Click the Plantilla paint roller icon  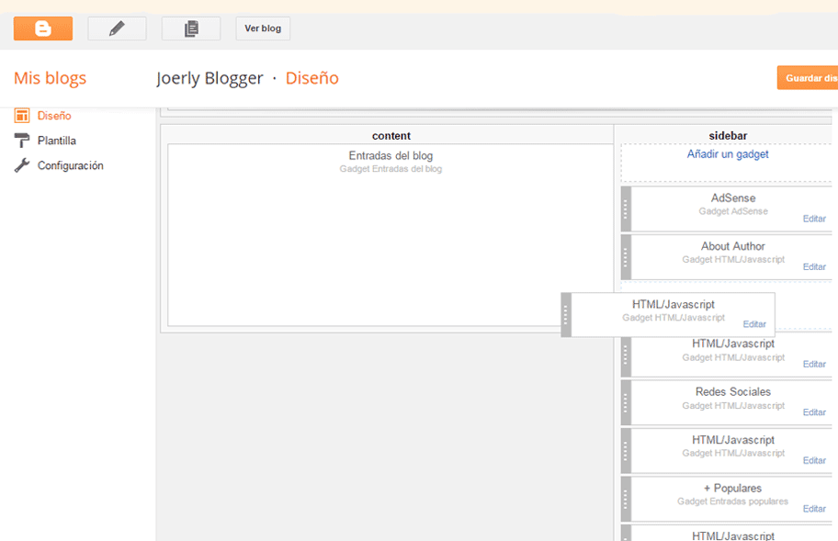point(22,141)
